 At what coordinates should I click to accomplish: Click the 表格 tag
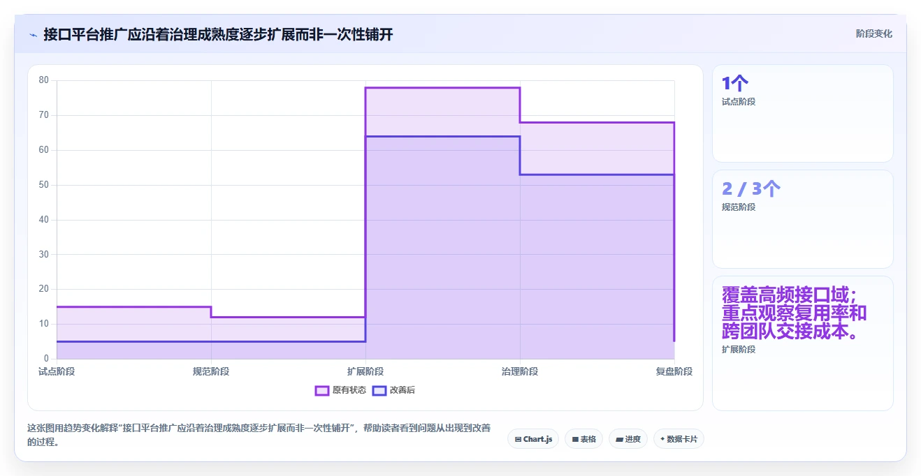click(x=583, y=439)
